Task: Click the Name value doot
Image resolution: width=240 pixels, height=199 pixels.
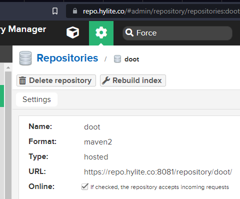Action: 92,127
